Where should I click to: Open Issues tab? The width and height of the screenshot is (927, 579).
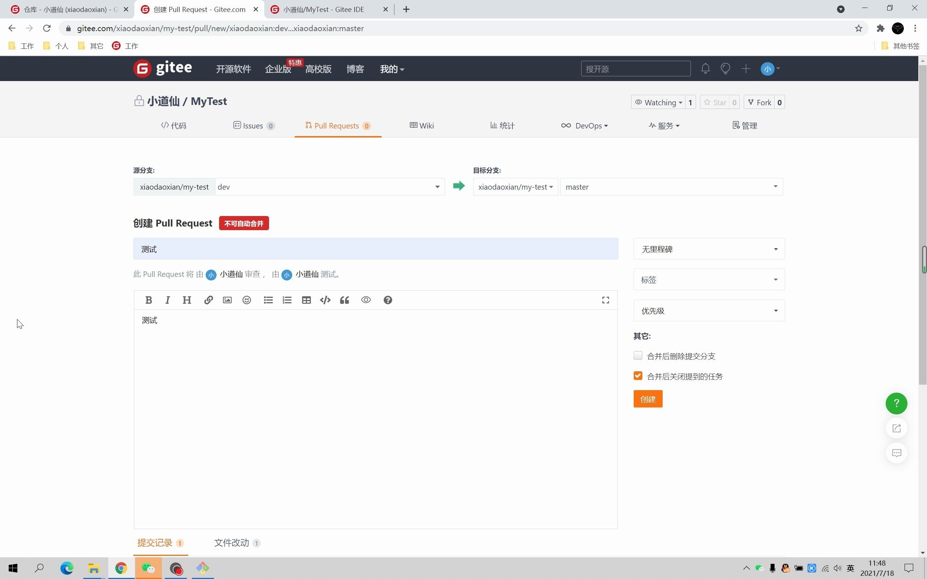(x=253, y=126)
